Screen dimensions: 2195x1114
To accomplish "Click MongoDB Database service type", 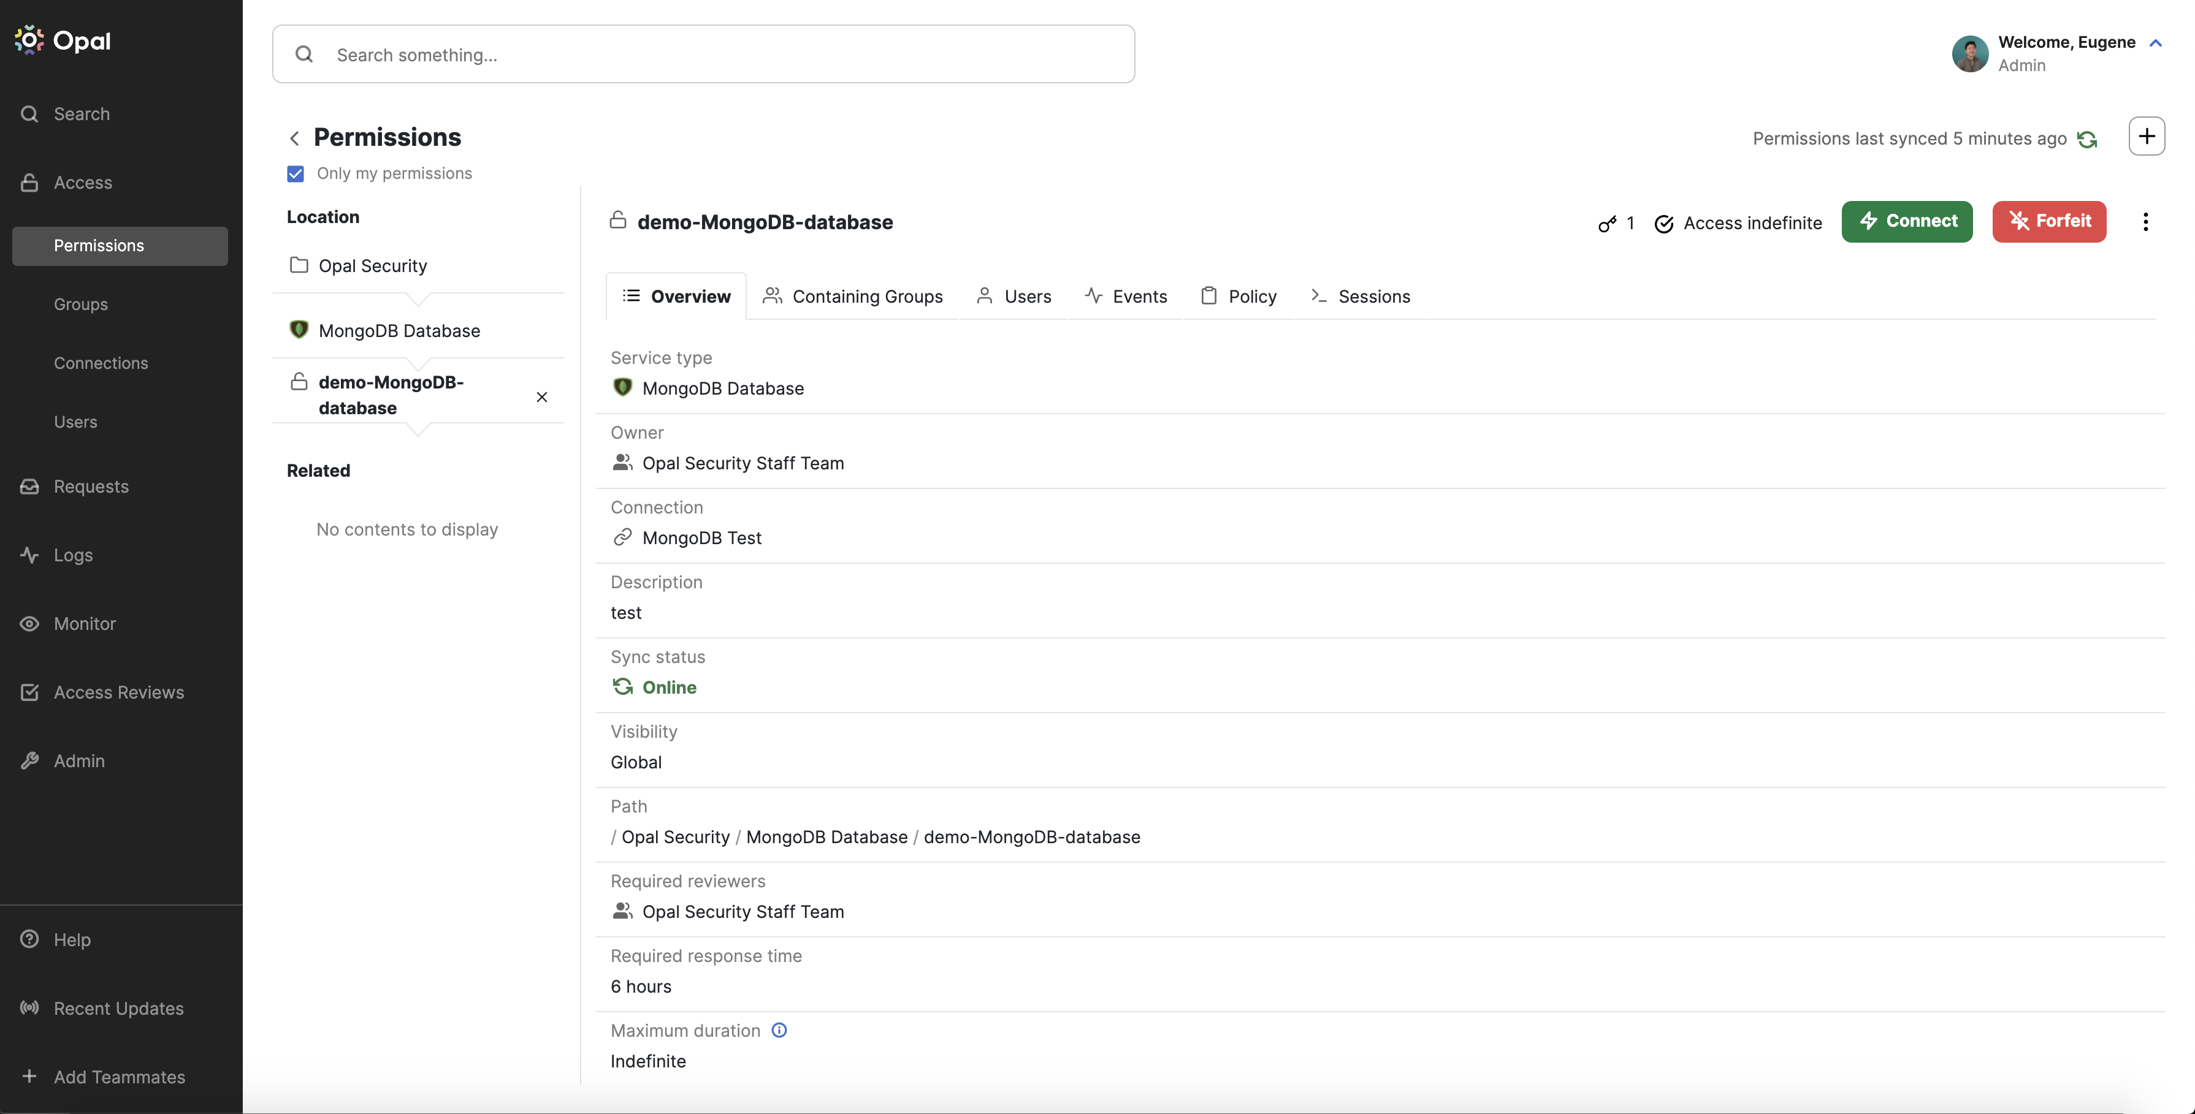I will (723, 388).
